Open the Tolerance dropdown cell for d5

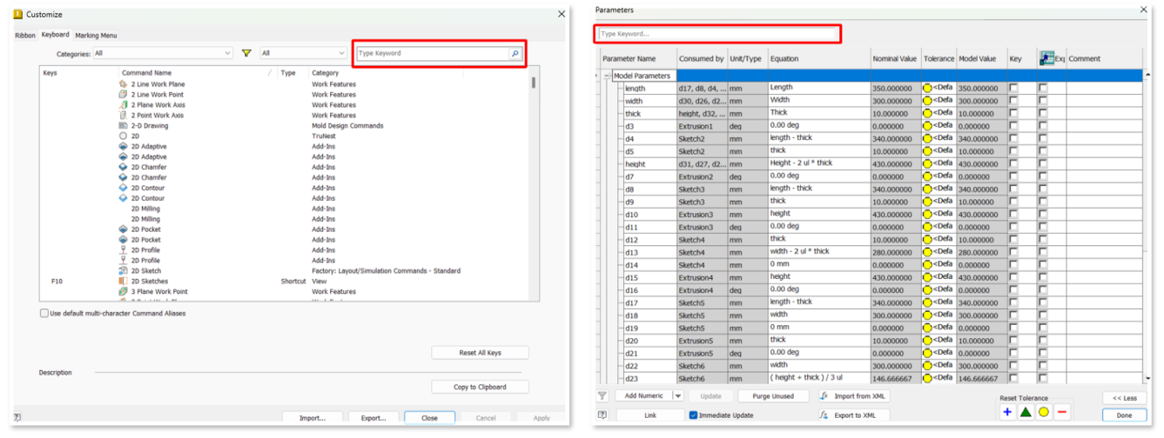coord(939,151)
